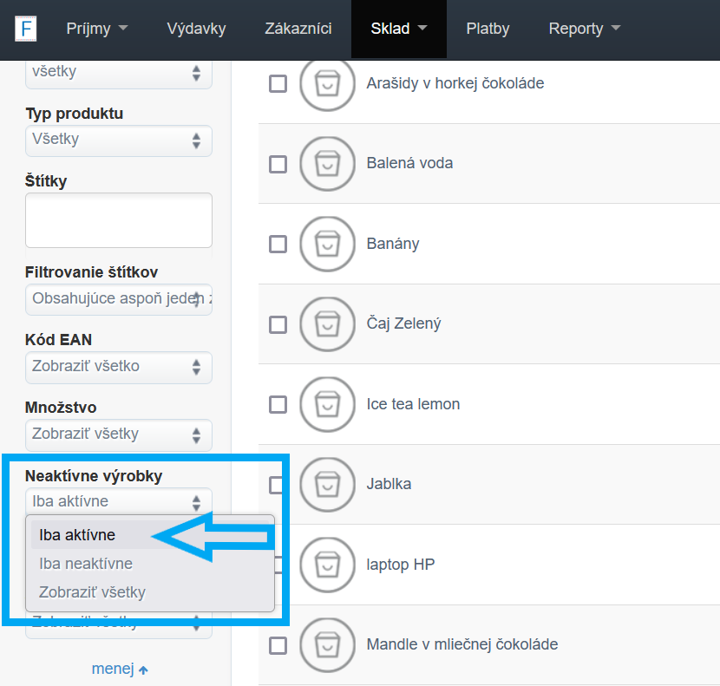The image size is (720, 686).
Task: Check the box next to Ice tea lemon
Action: point(278,404)
